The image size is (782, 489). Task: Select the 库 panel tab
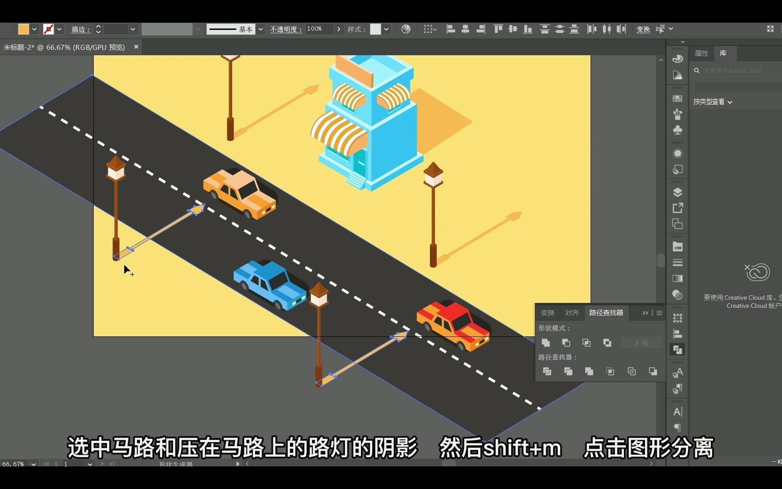tap(723, 53)
